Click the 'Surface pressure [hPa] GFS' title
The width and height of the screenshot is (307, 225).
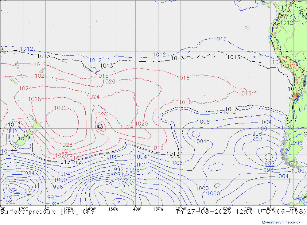(x=48, y=212)
